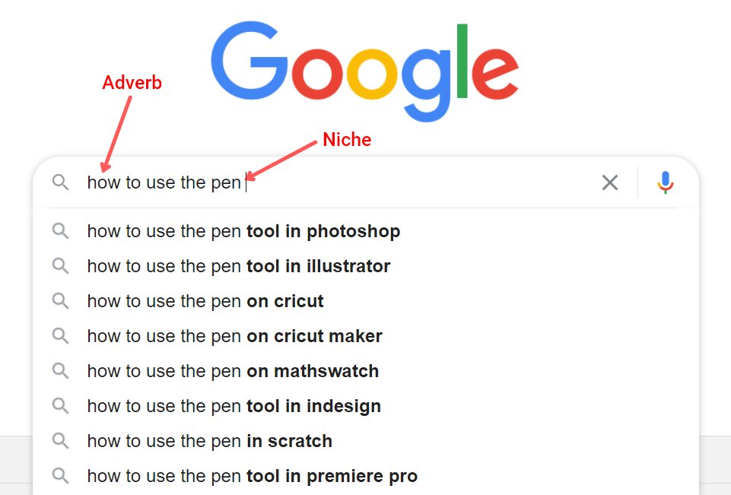Viewport: 731px width, 495px height.
Task: Choose the 'on mathswatch' suggestion
Action: 233,371
